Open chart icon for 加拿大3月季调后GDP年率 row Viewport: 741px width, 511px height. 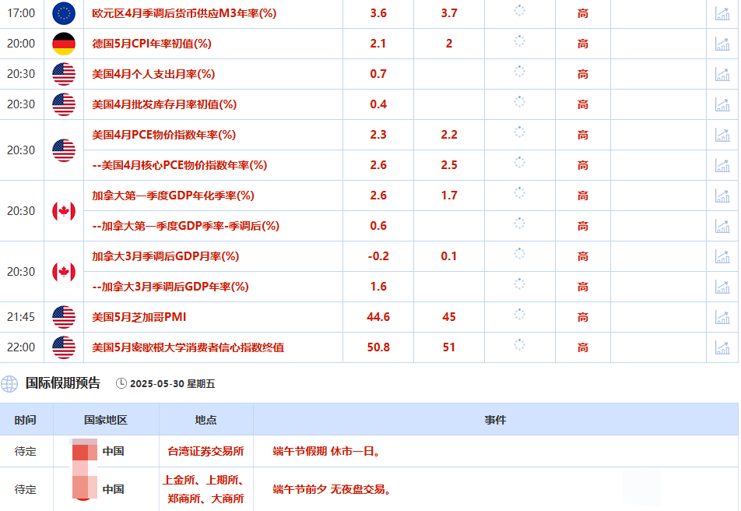[x=722, y=286]
